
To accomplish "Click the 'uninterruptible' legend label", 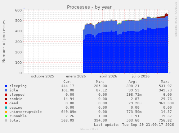I will pos(26,112).
